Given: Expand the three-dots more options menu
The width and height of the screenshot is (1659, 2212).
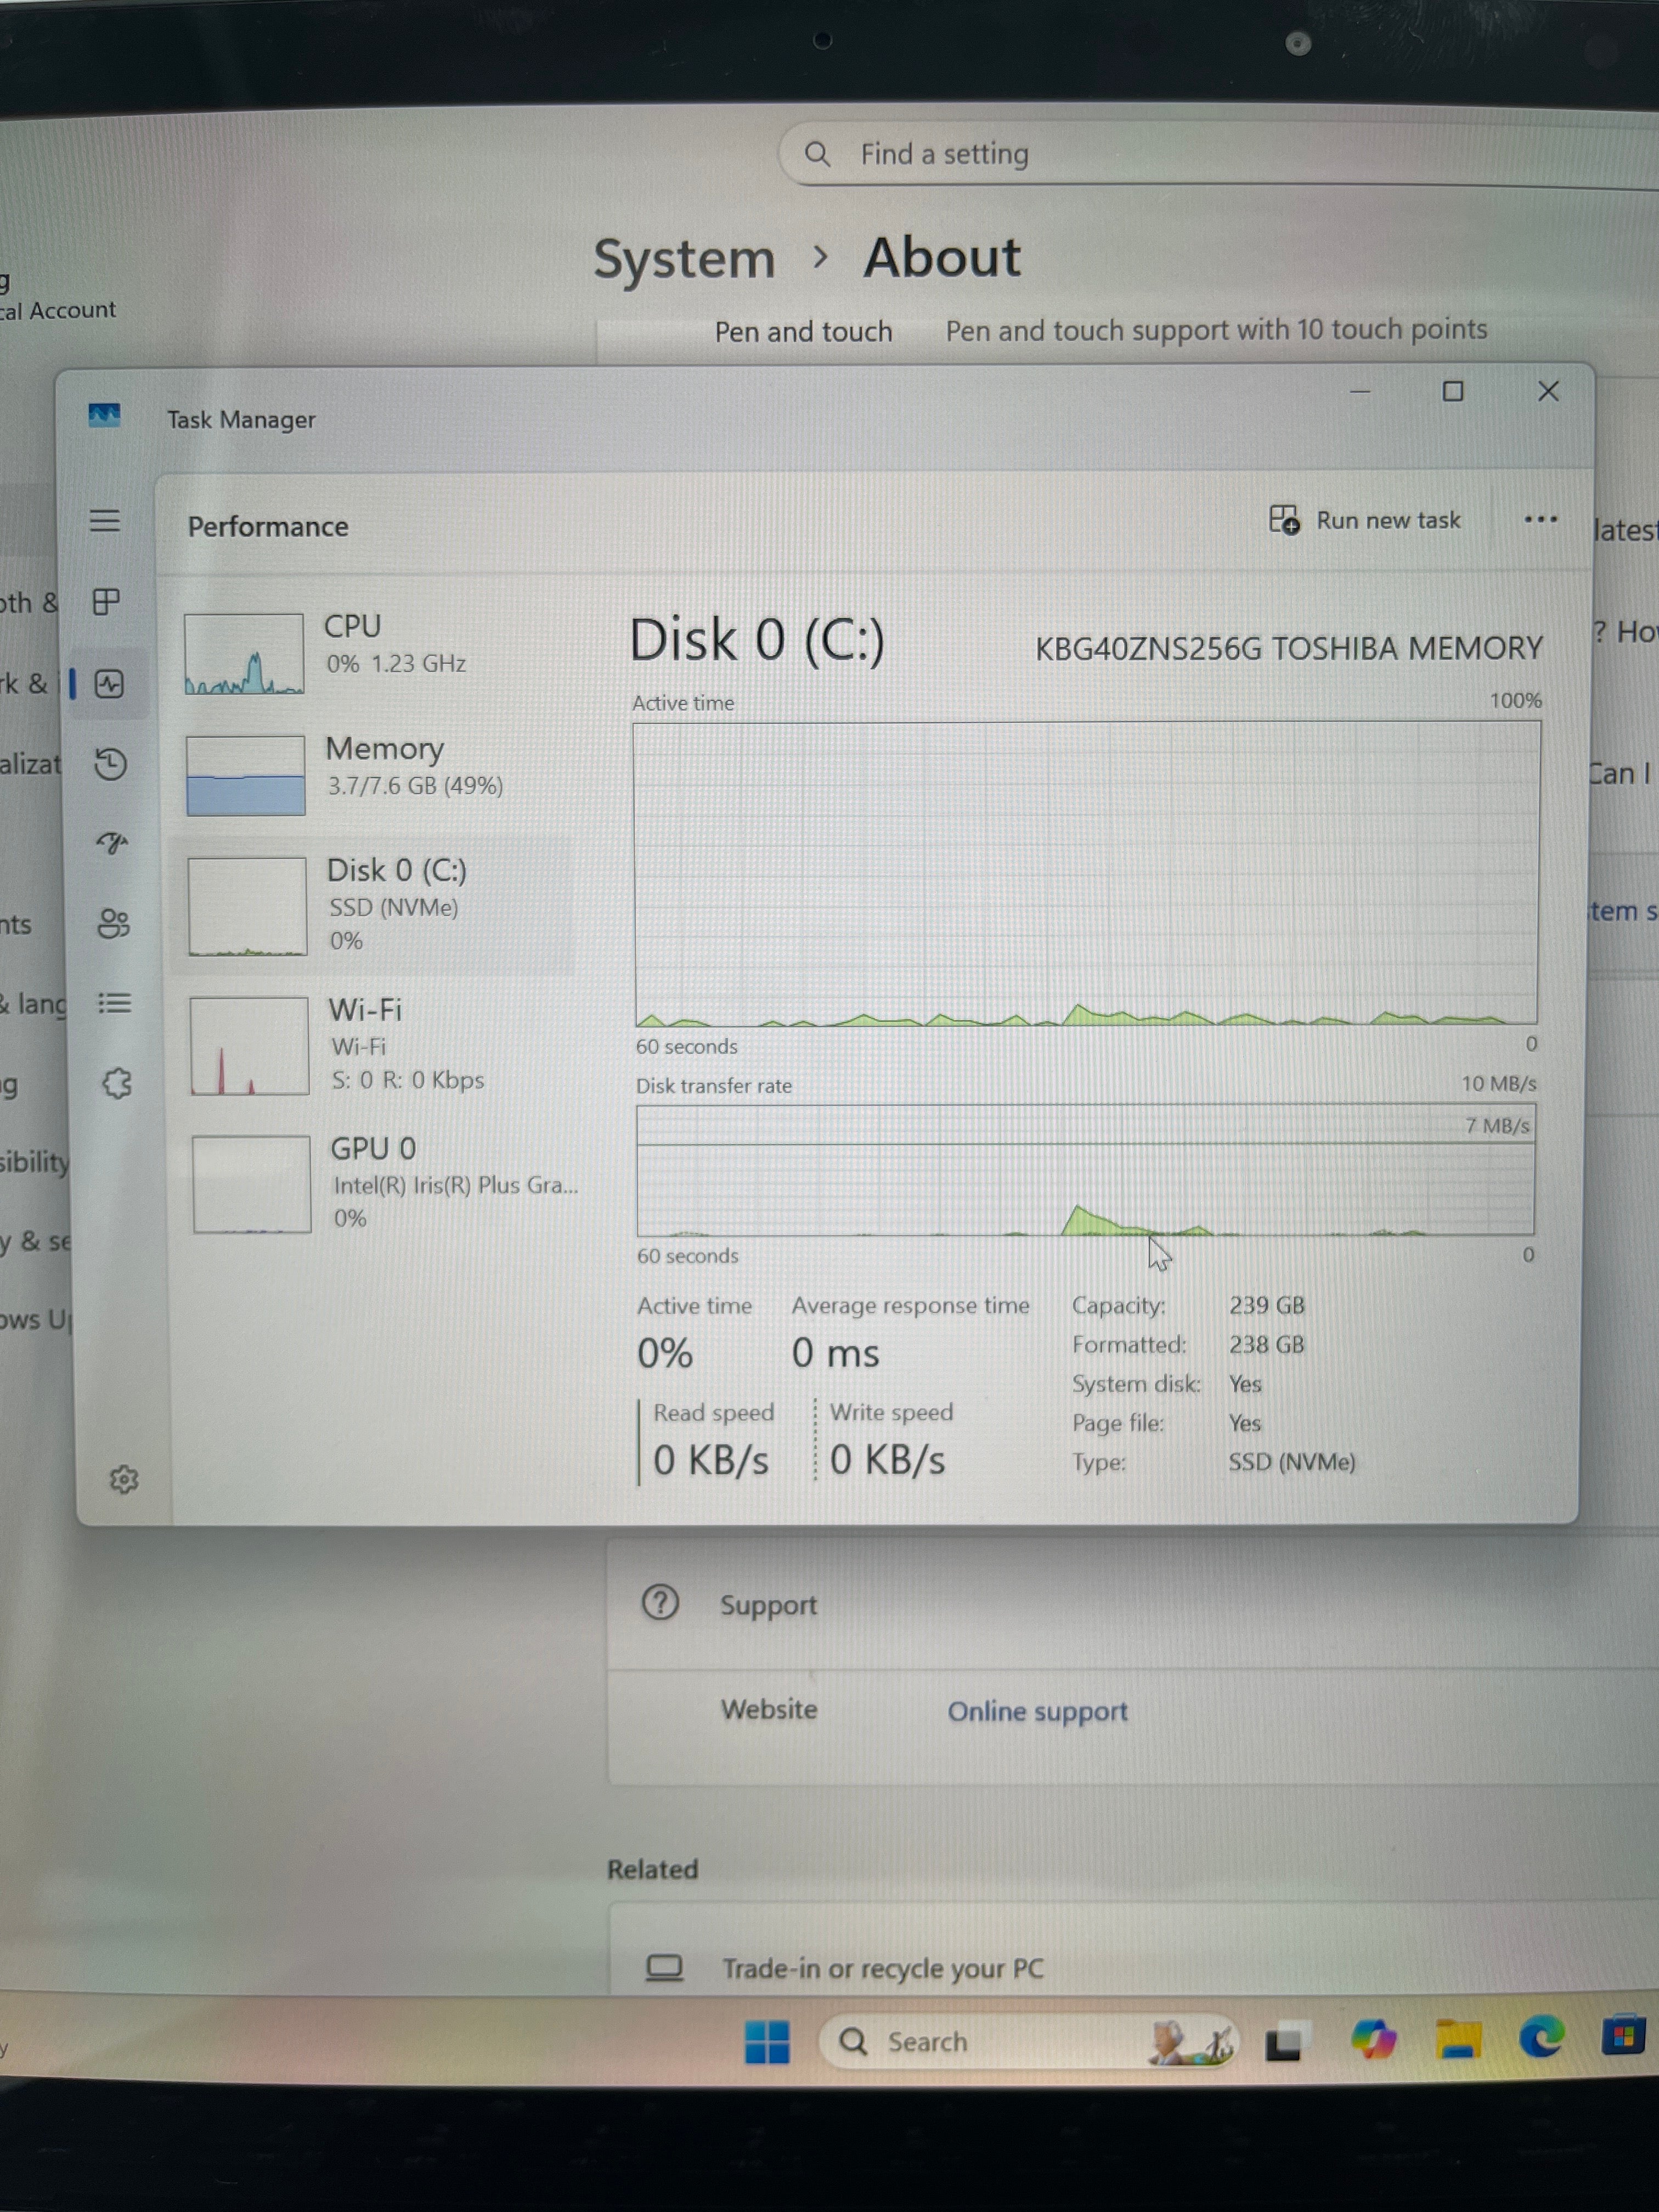Looking at the screenshot, I should coord(1540,519).
